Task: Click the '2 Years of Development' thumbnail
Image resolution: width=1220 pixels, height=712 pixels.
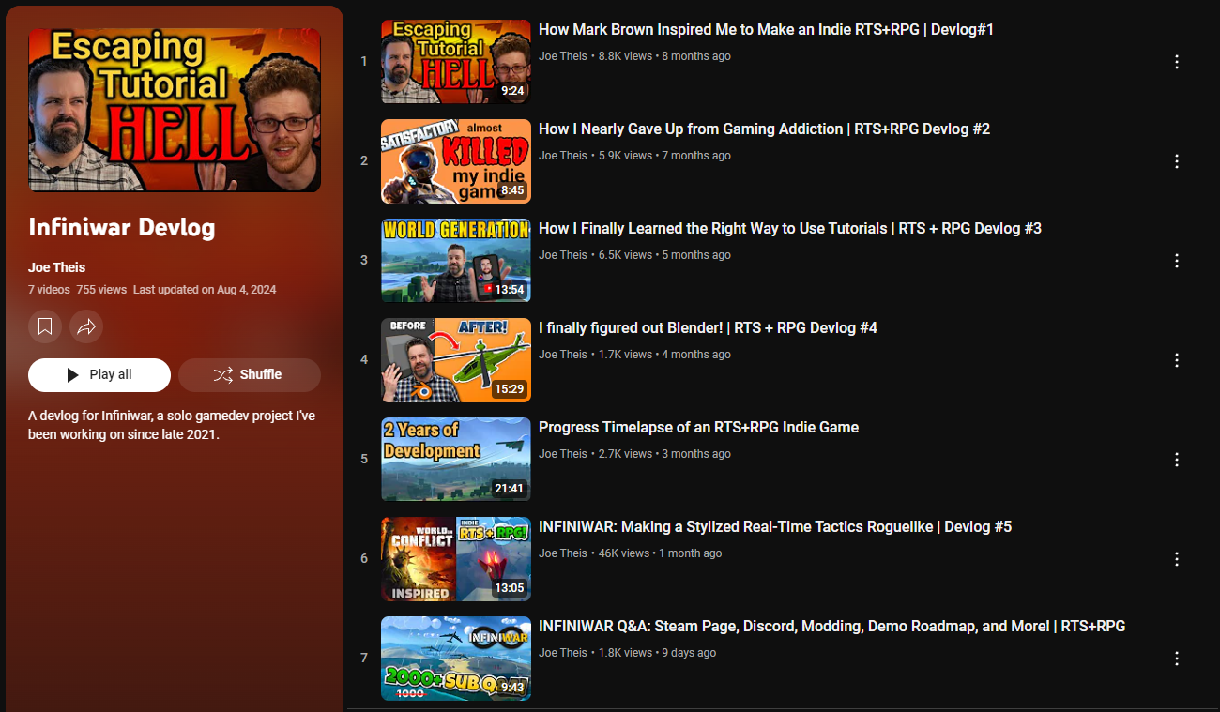Action: coord(455,460)
